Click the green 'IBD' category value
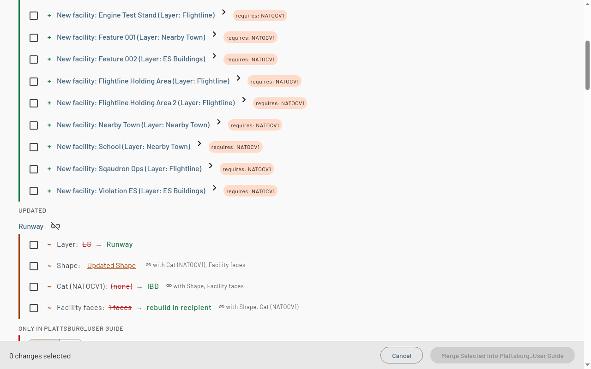 [x=153, y=286]
